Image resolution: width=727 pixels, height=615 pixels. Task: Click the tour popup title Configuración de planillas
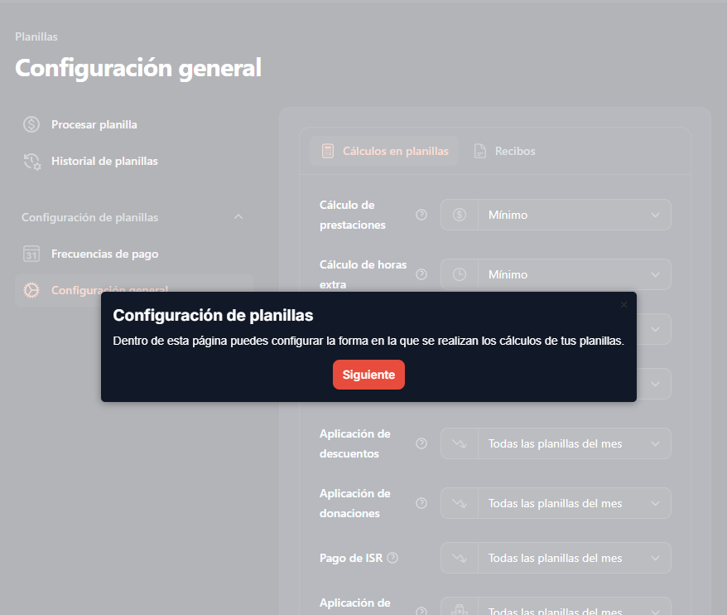tap(213, 315)
